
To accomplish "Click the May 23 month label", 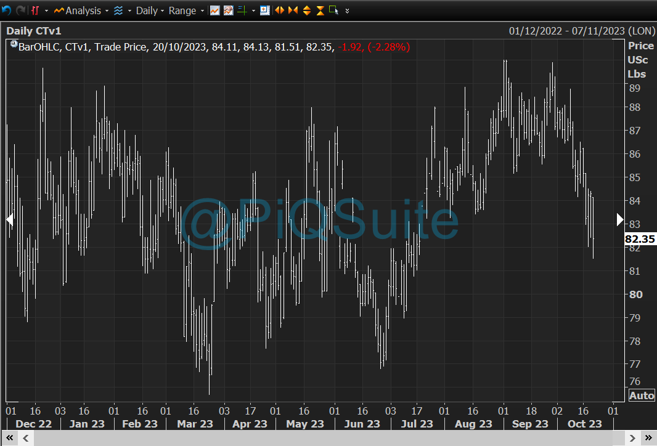I will click(x=305, y=424).
